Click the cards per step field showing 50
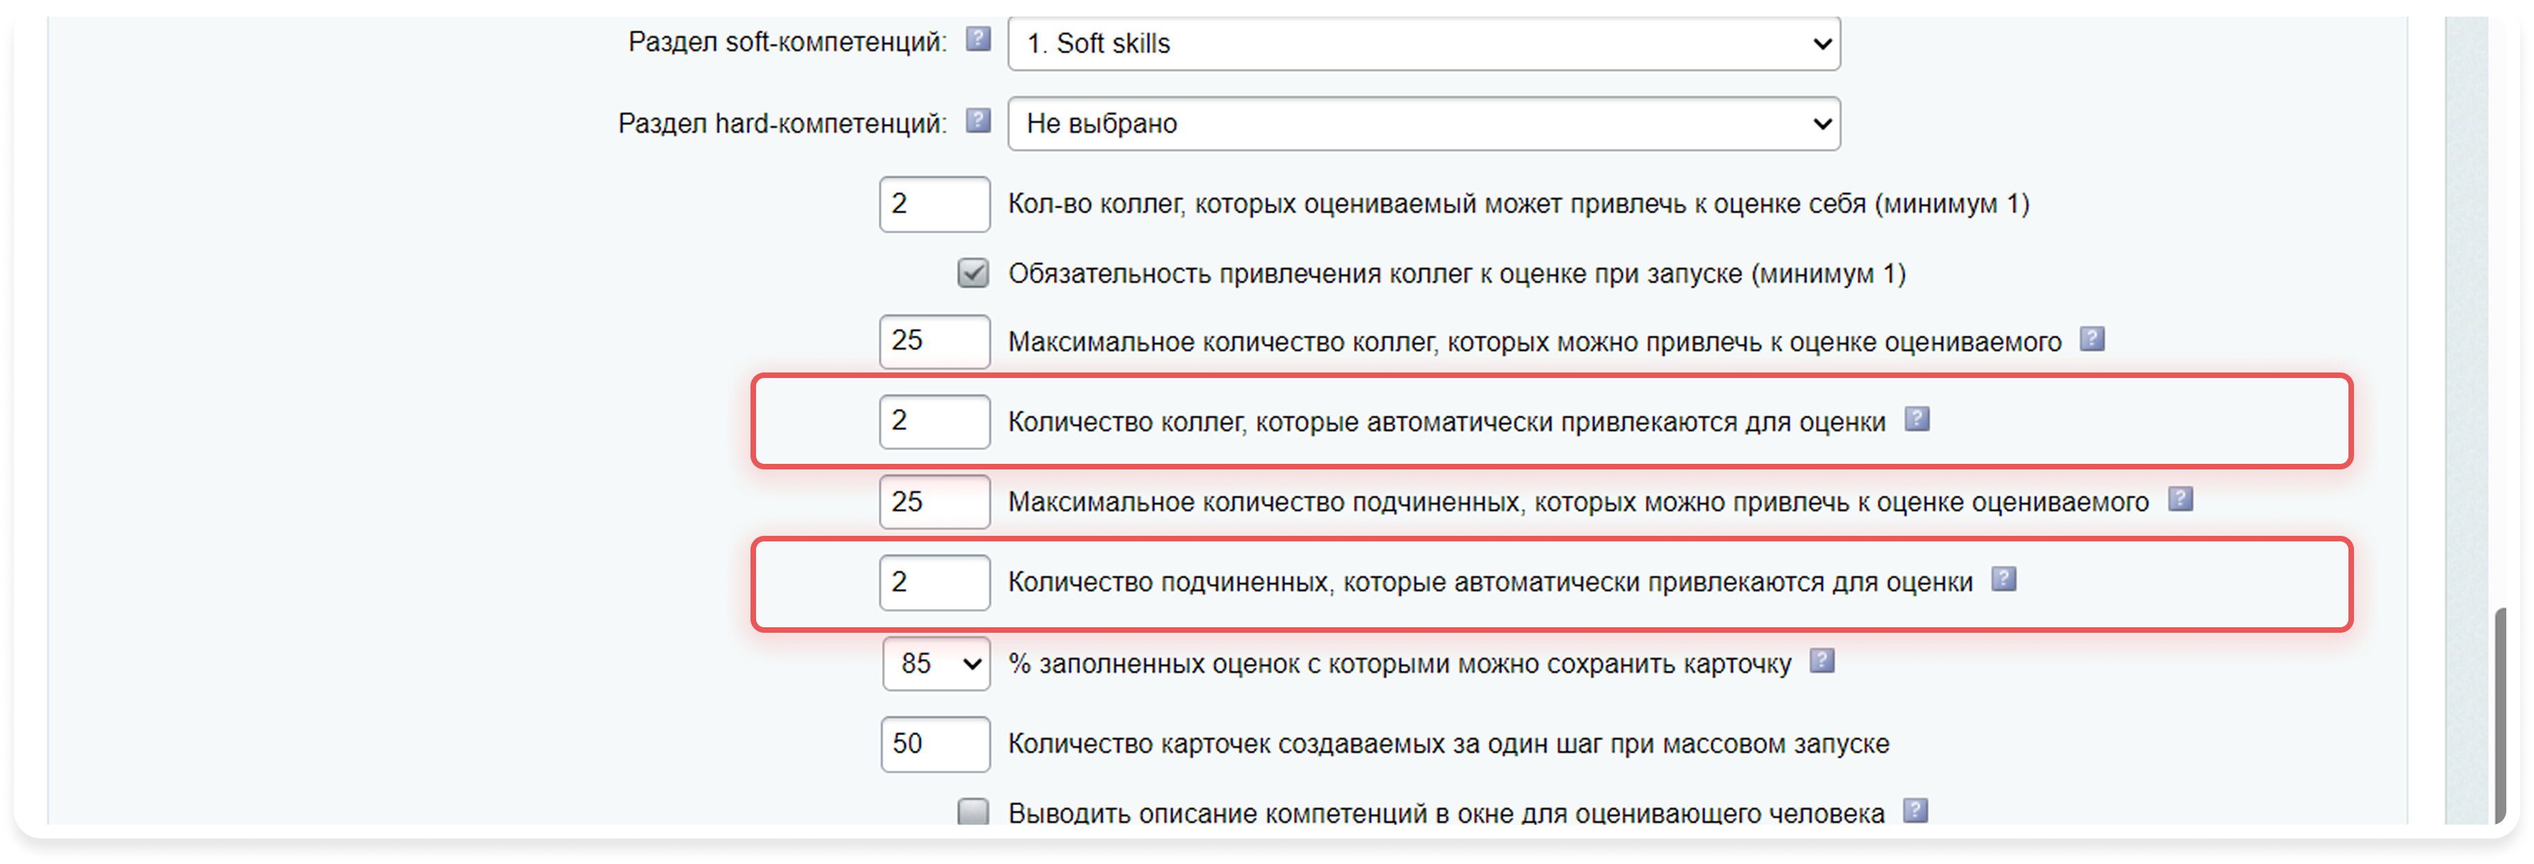 (935, 744)
